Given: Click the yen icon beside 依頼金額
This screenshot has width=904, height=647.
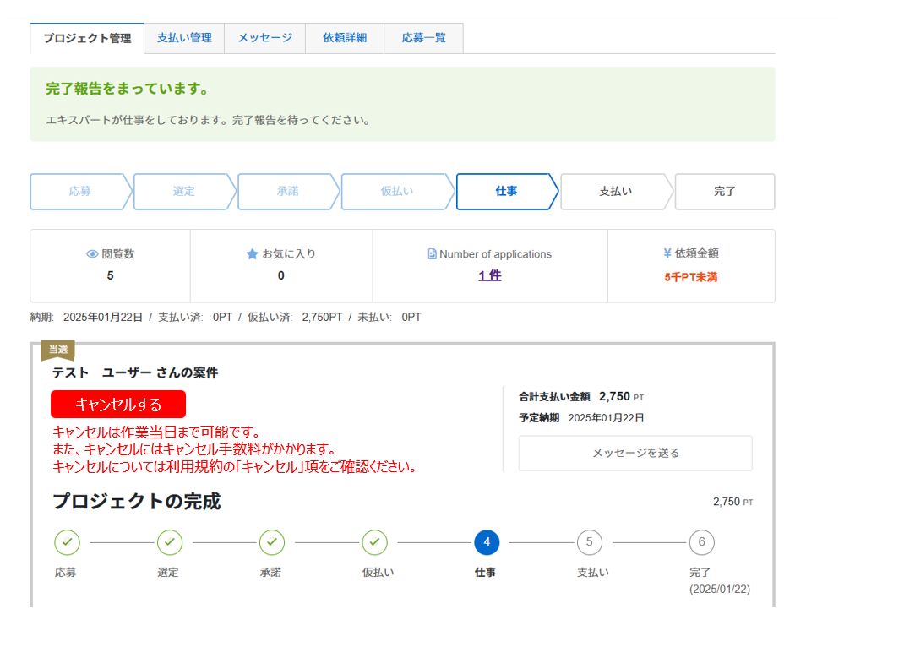Looking at the screenshot, I should 667,253.
